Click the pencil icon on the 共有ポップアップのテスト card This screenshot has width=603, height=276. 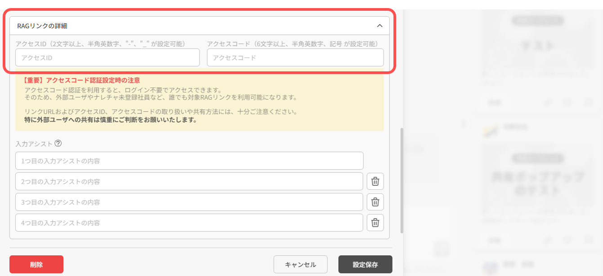pos(548,240)
